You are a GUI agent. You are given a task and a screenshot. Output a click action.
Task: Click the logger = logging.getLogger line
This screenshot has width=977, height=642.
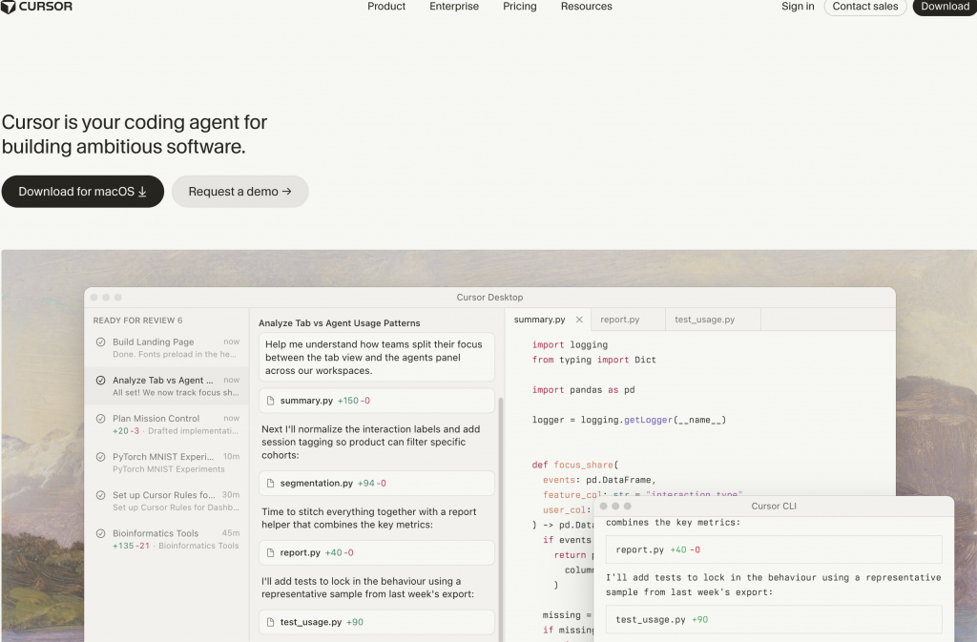[630, 420]
